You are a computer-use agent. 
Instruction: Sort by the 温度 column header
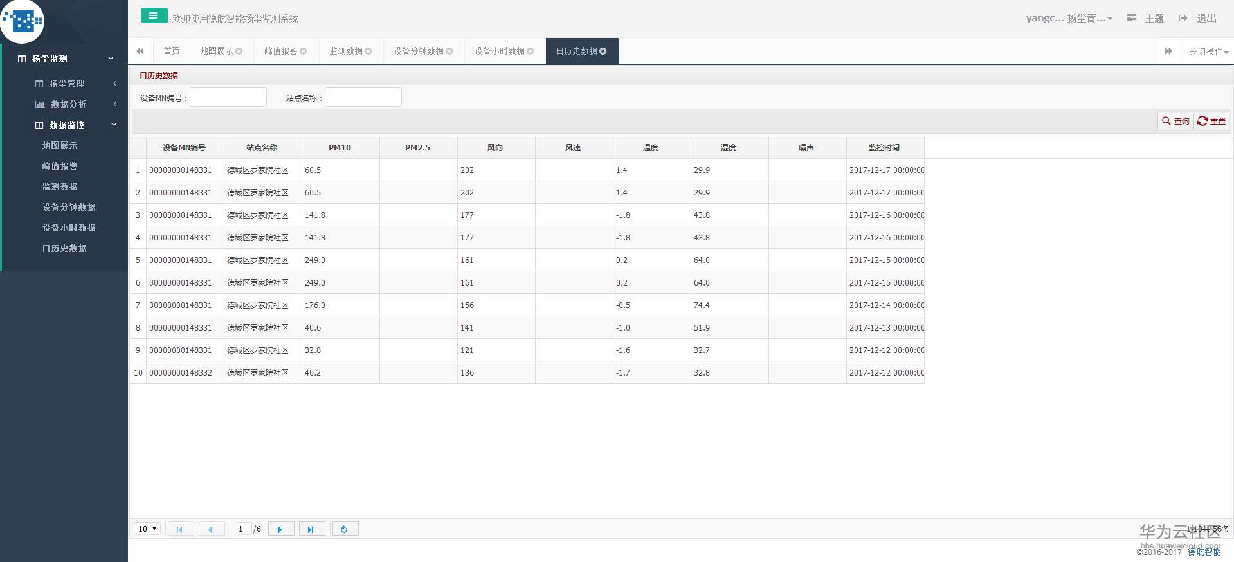click(651, 148)
